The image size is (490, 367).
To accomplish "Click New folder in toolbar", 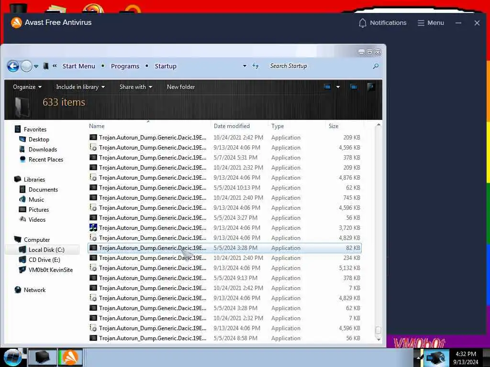I will point(181,87).
